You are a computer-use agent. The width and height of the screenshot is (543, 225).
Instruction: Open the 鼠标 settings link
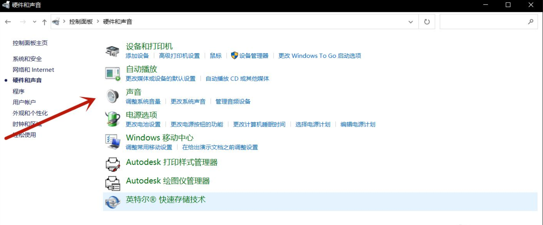point(215,56)
